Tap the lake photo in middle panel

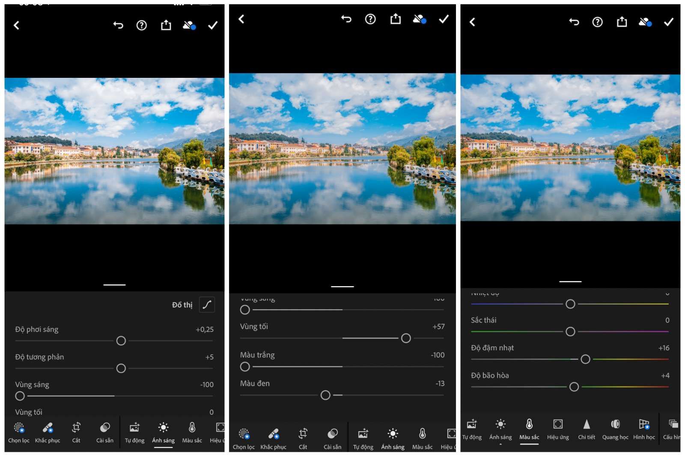click(x=342, y=148)
